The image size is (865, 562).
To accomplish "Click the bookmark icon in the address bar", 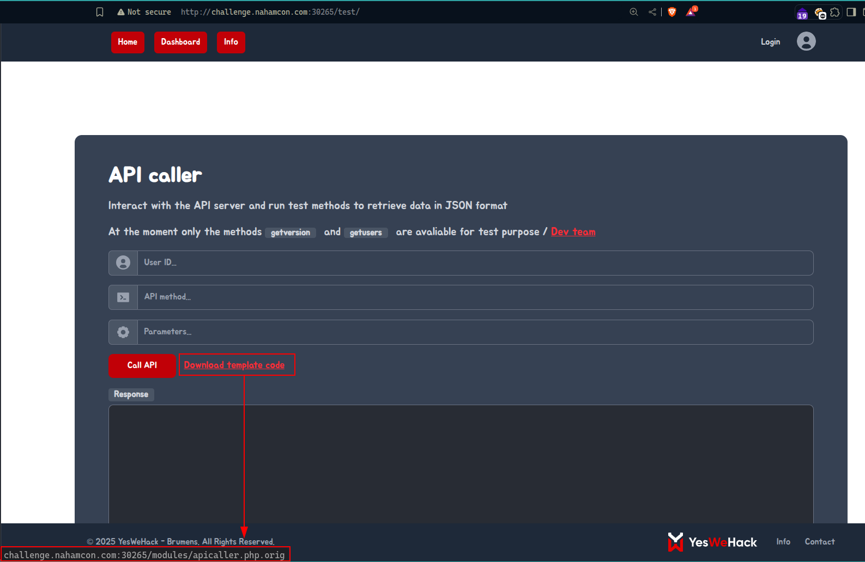I will pos(100,12).
